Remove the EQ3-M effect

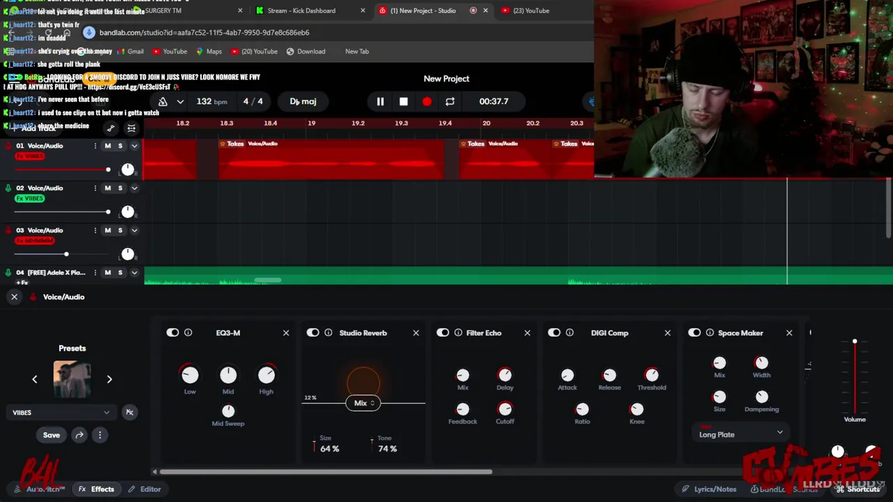coord(285,333)
